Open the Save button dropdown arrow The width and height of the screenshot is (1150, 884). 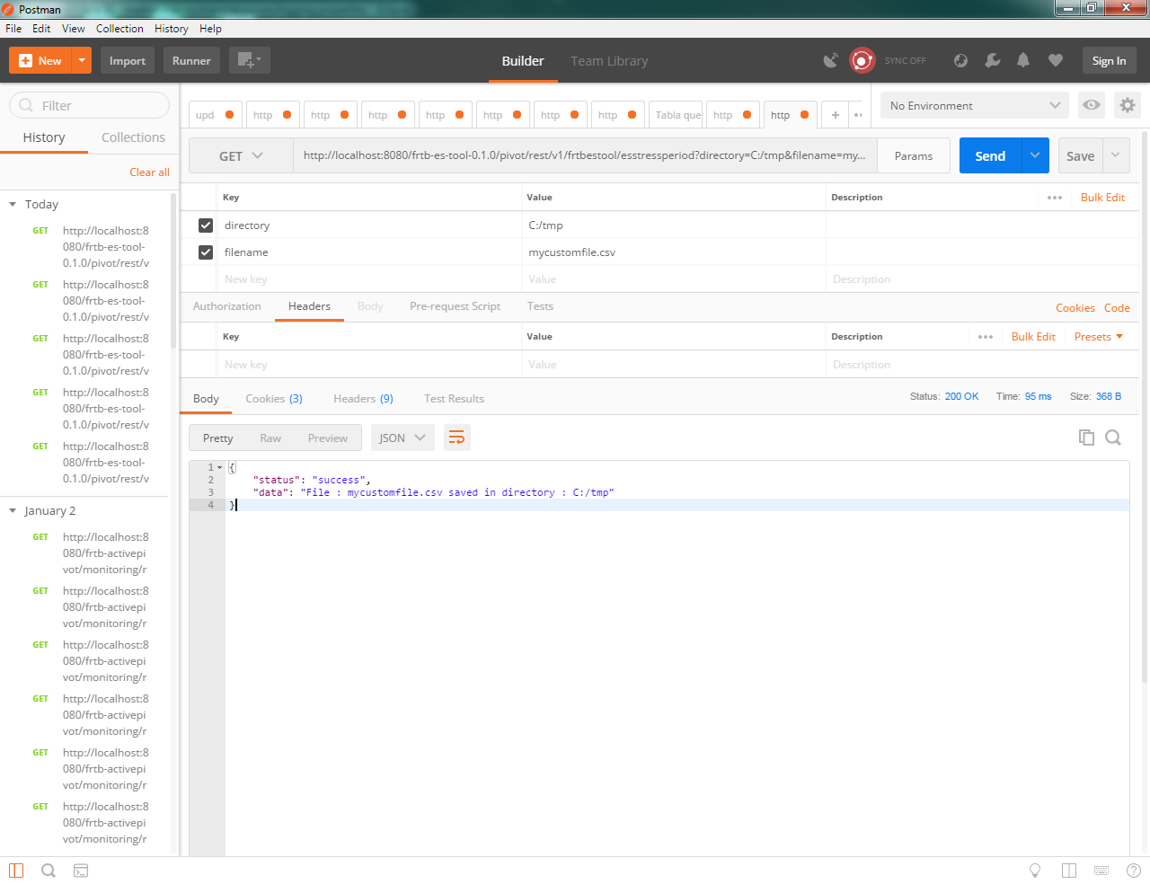tap(1116, 155)
